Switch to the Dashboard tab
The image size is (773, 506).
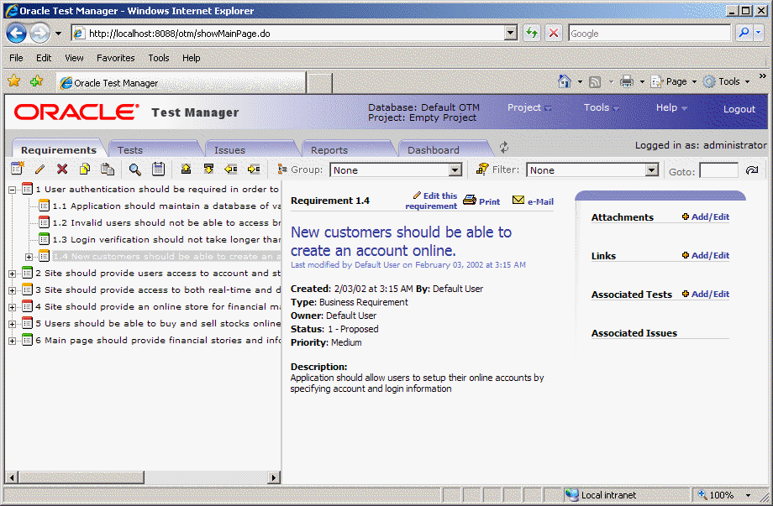pyautogui.click(x=434, y=149)
